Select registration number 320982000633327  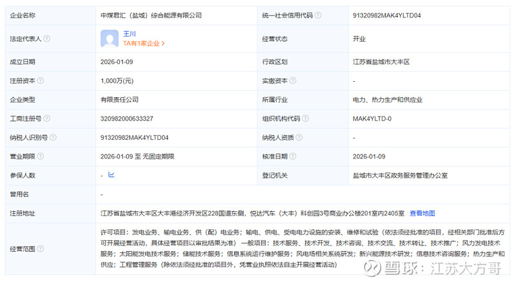[x=126, y=118]
